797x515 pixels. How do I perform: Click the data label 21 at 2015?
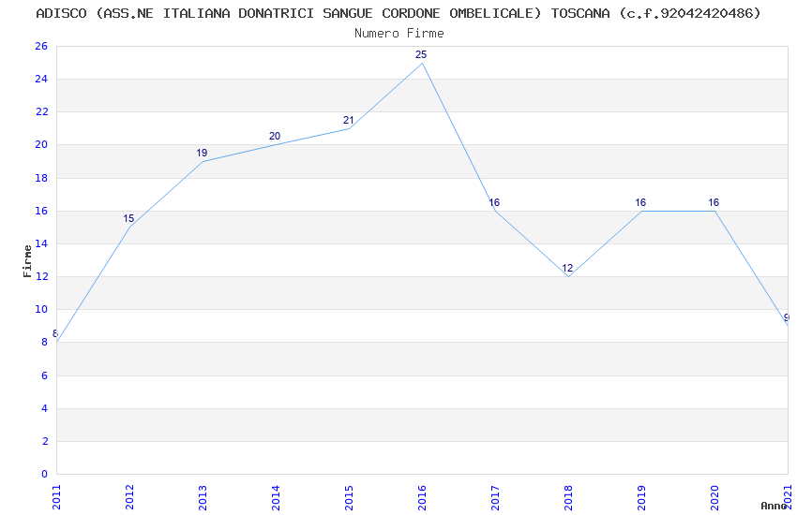(348, 120)
